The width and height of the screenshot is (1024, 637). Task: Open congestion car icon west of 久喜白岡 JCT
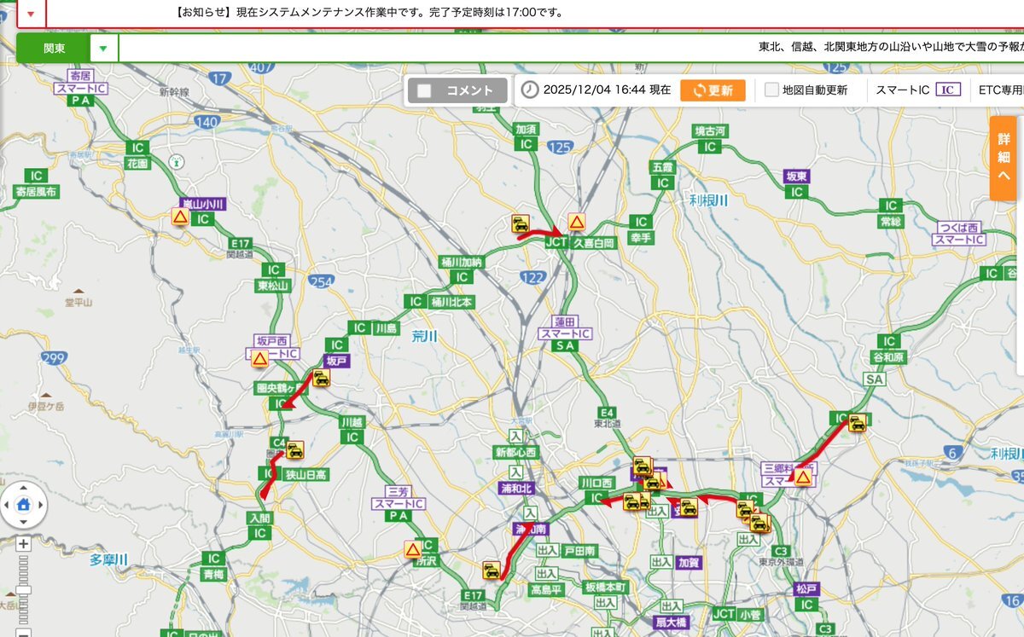(x=521, y=223)
